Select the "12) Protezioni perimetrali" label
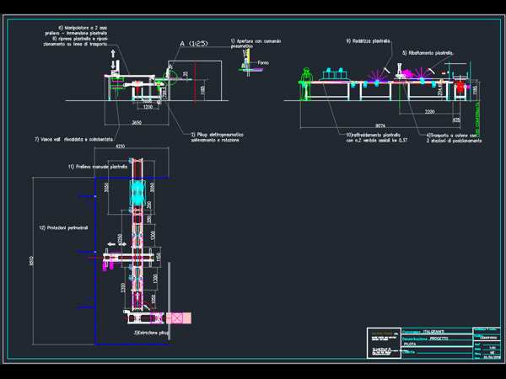 (63, 228)
